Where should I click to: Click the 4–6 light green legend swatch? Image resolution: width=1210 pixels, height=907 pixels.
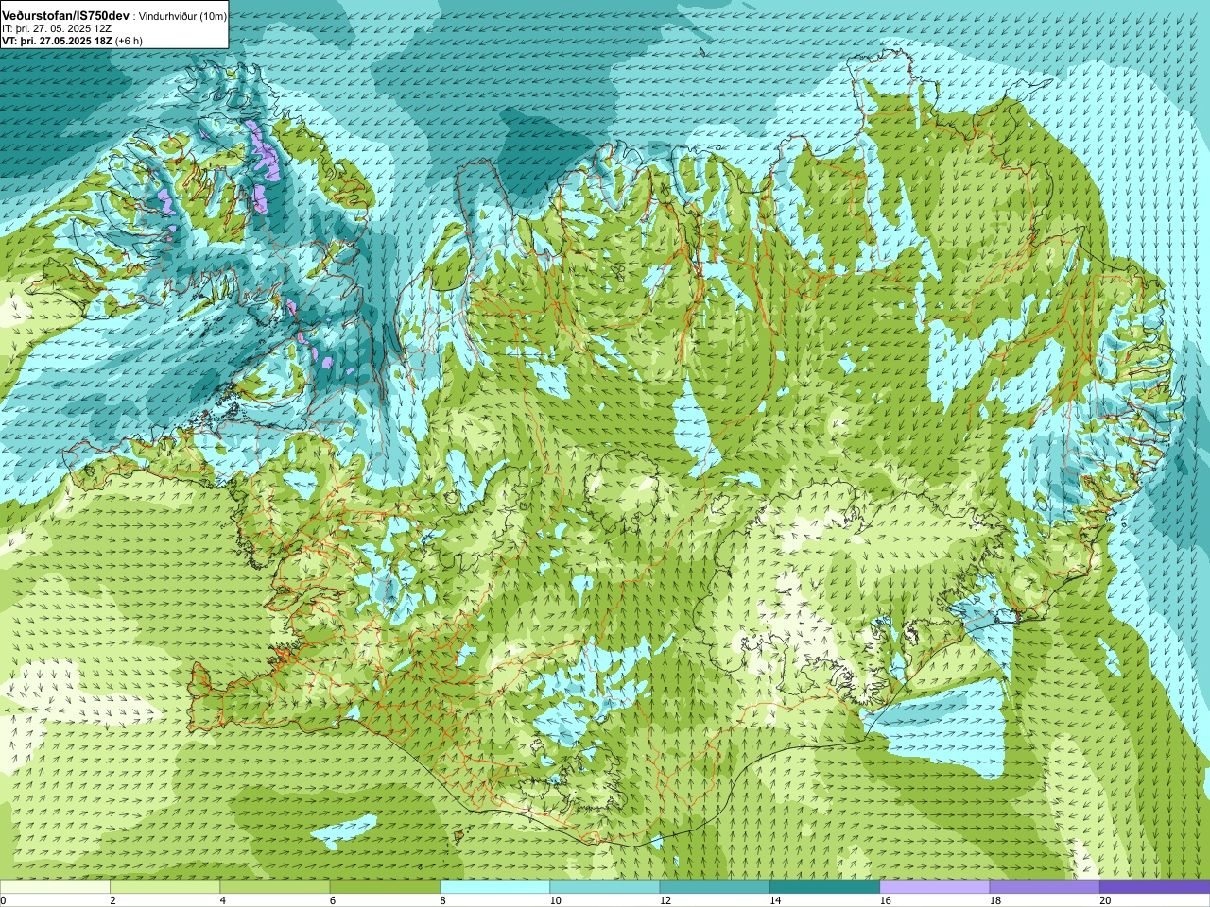[275, 886]
